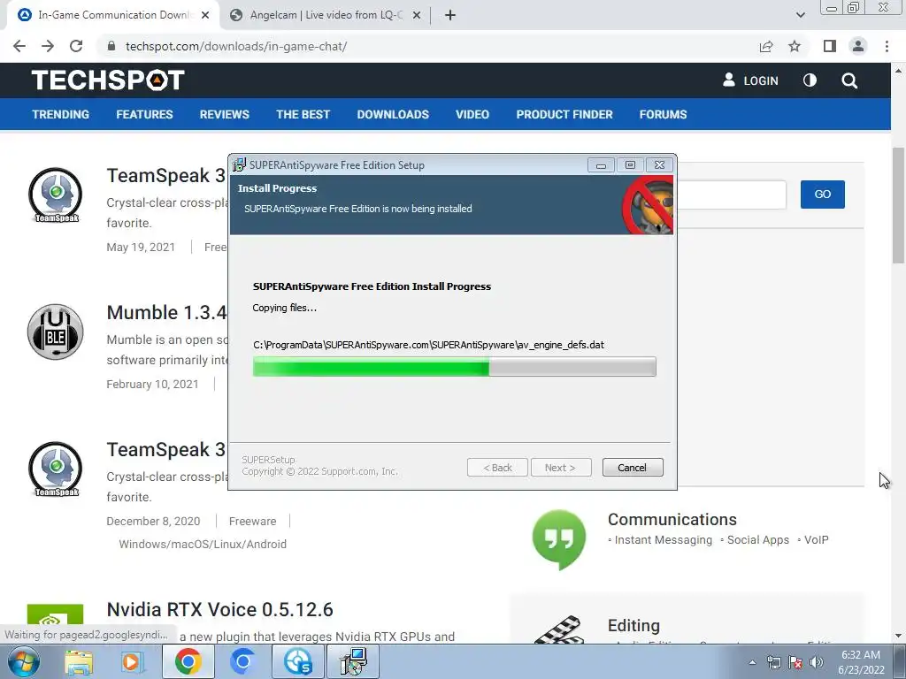Click the page vertical scrollbar thumb
Viewport: 906px width, 679px height.
[x=898, y=205]
